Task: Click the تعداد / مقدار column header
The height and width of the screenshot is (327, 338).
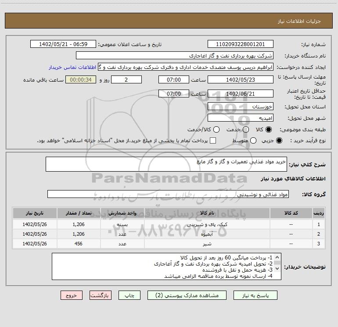Action: coord(79,213)
